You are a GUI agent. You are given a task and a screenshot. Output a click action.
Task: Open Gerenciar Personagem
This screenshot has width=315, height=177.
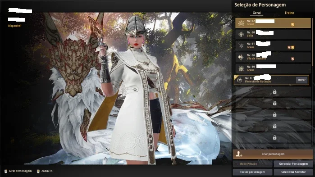293,164
